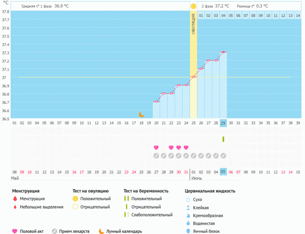The width and height of the screenshot is (305, 234).
Task: Click the yellow ovulation sun icon in header
Action: 193,6
